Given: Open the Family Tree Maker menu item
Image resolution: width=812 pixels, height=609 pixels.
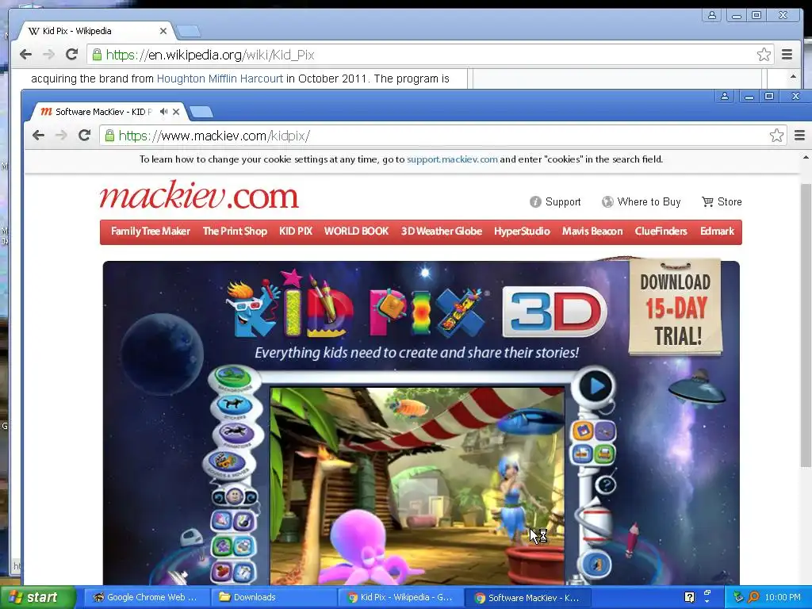Looking at the screenshot, I should pos(150,232).
